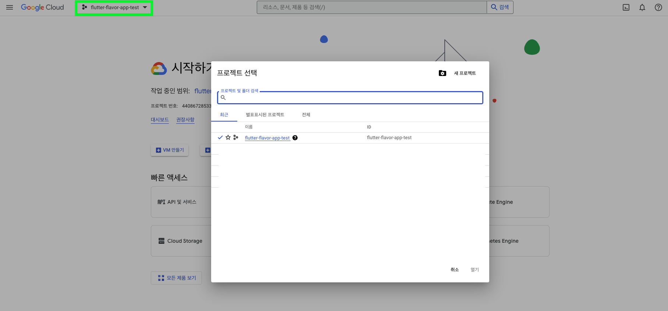The width and height of the screenshot is (668, 311).
Task: Activate Cloud Shell terminal icon
Action: click(x=626, y=7)
